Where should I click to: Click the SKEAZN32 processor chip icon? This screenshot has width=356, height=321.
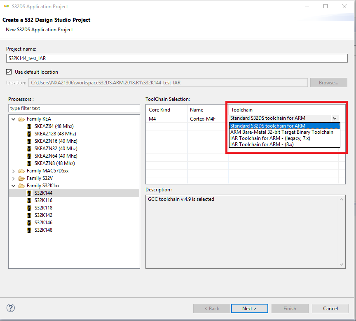pos(29,149)
